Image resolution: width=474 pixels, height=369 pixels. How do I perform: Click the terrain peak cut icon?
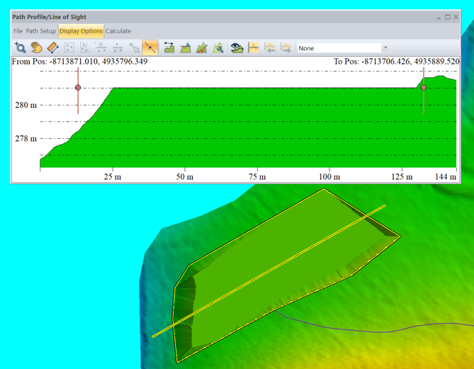click(x=186, y=47)
